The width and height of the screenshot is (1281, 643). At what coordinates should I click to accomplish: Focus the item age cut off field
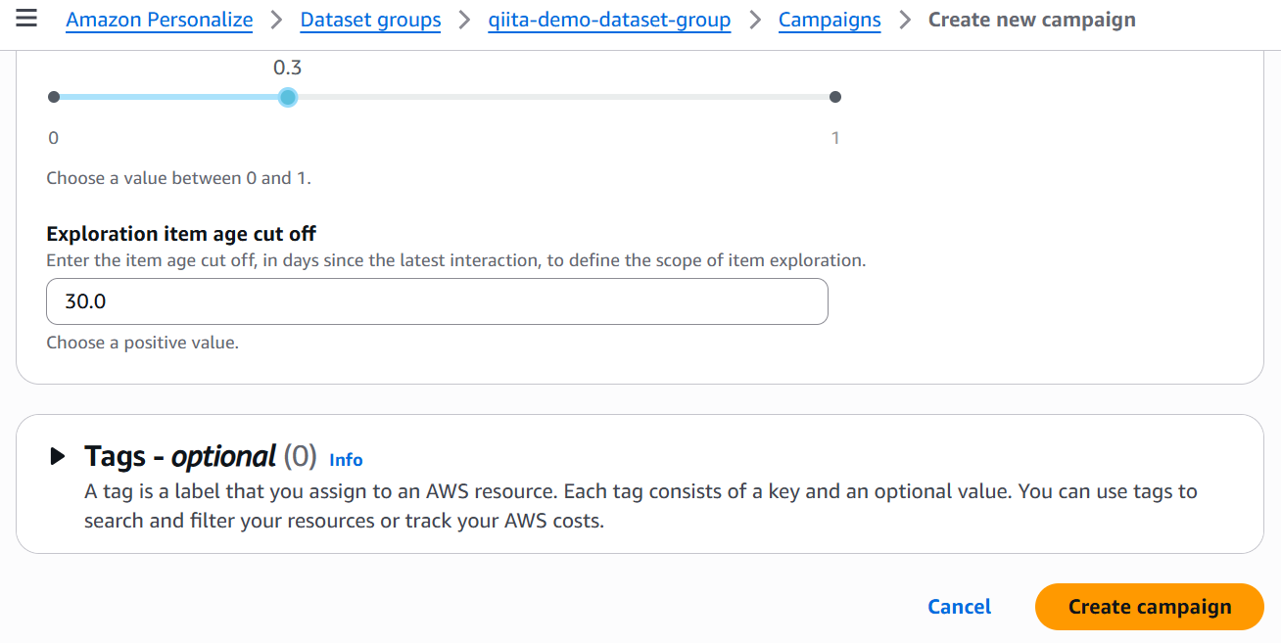pyautogui.click(x=437, y=301)
